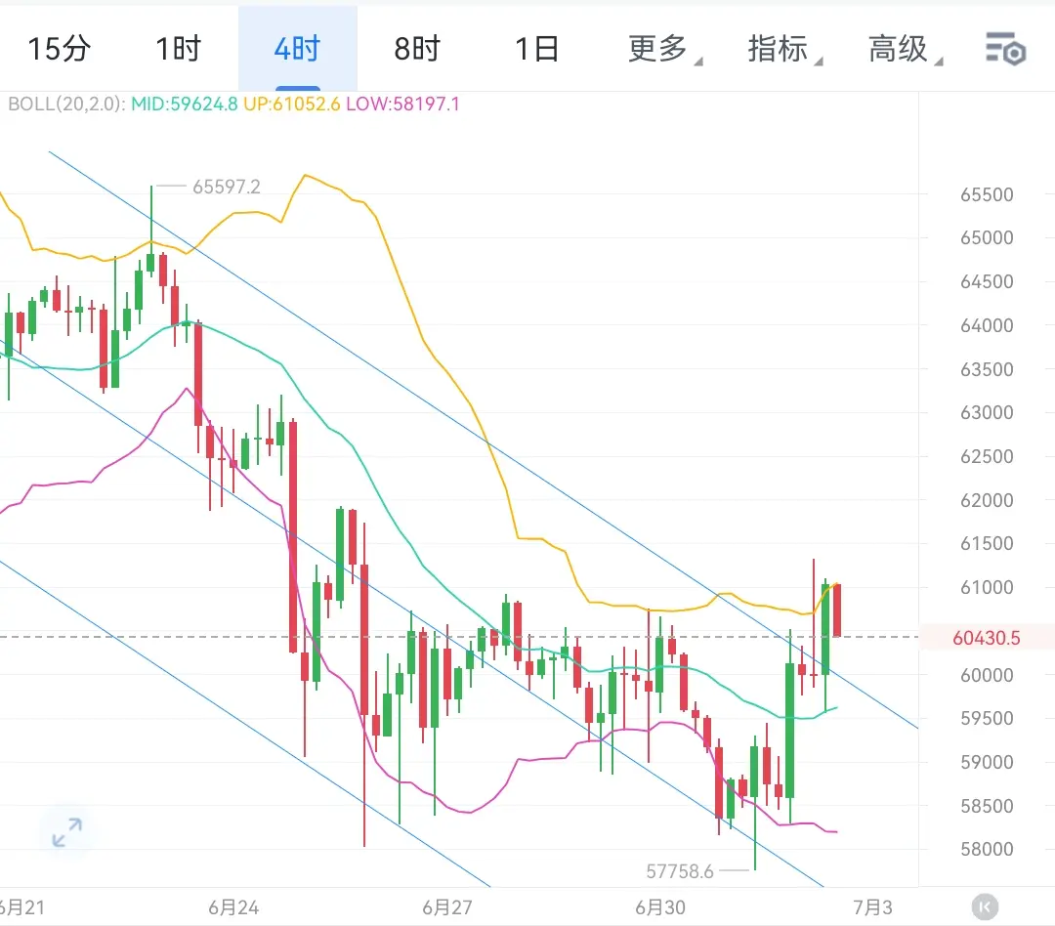
Task: Click the 6月27 date axis label
Action: click(447, 907)
